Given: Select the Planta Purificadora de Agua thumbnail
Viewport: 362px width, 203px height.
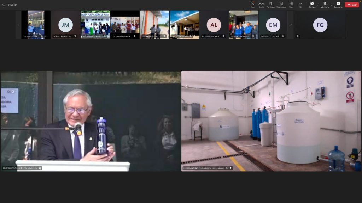Looking at the screenshot, I should [x=95, y=25].
